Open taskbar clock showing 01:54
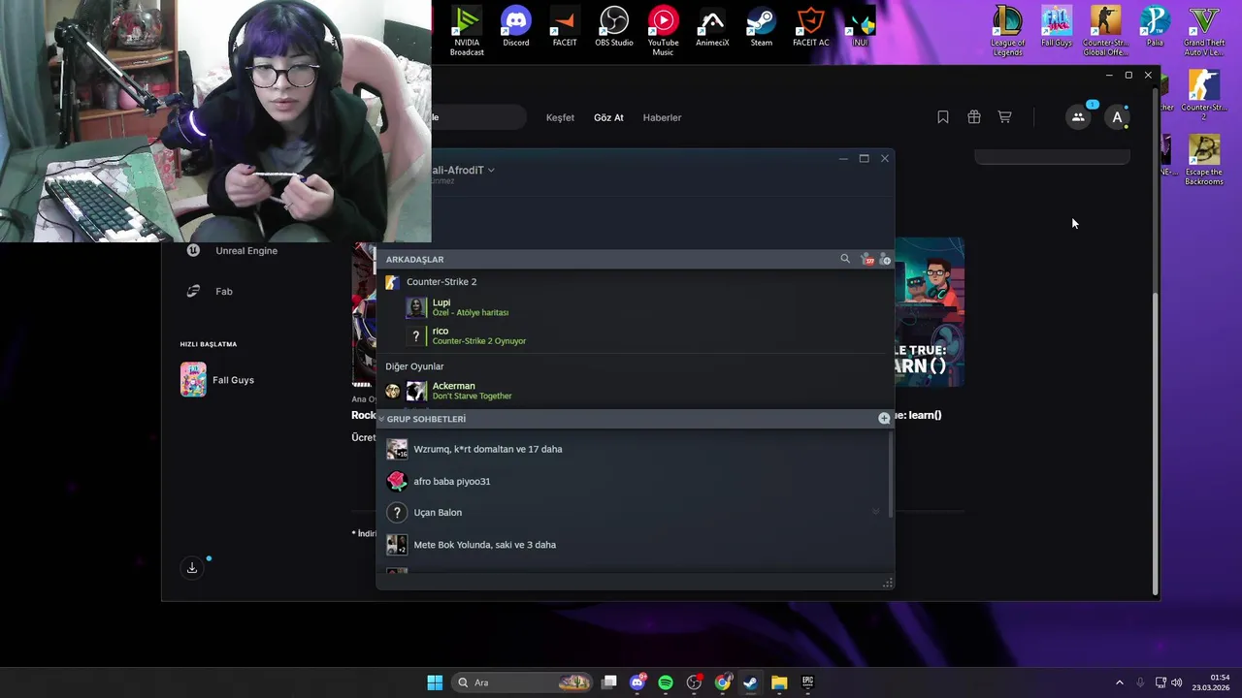 pos(1213,682)
